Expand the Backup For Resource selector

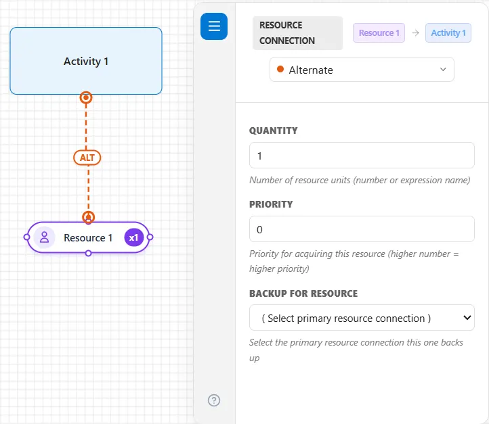[x=362, y=318]
